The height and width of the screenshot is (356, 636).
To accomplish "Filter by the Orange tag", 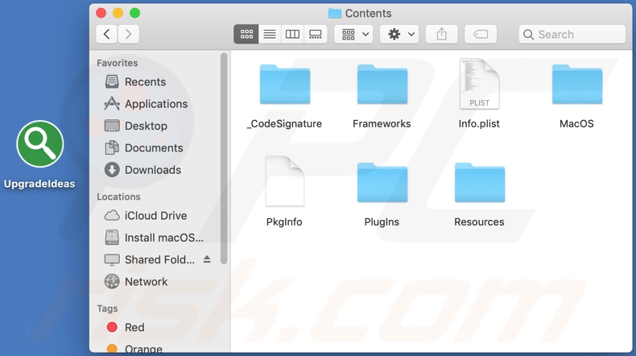I will (134, 349).
